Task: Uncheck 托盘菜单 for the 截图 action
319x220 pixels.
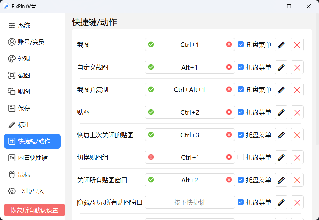Action: pyautogui.click(x=240, y=44)
